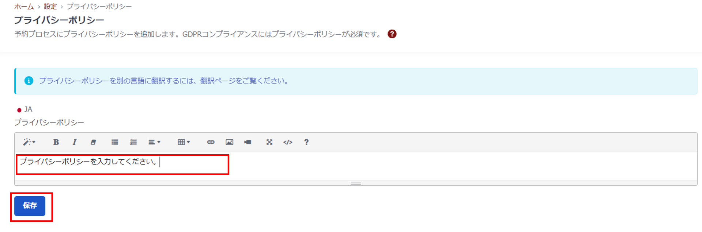This screenshot has width=702, height=232.
Task: Open the magic wand style dropdown
Action: [29, 142]
